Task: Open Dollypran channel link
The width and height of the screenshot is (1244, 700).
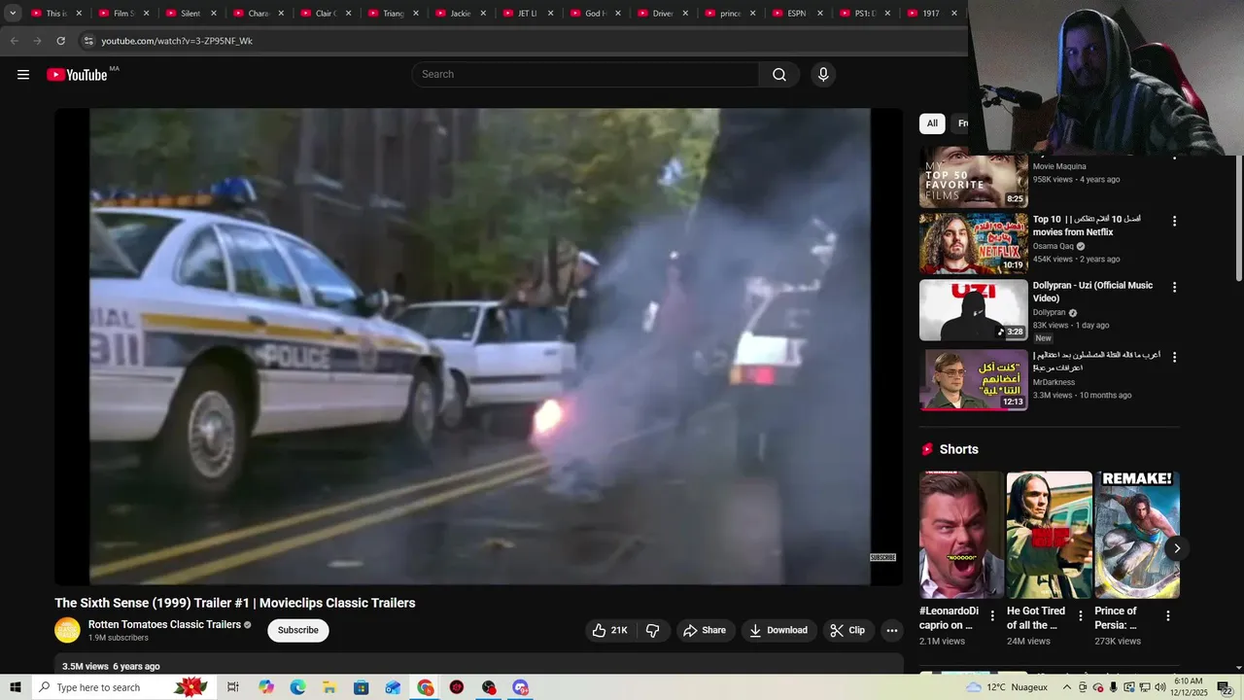Action: click(1049, 313)
